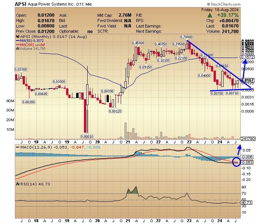The image size is (260, 224).
Task: Click the 0.39500 price label
Action: coord(179,44)
